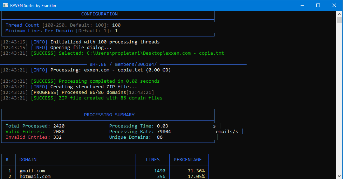Click Unique Domains value 86
Viewport: 343px width, 179px height.
pyautogui.click(x=160, y=137)
